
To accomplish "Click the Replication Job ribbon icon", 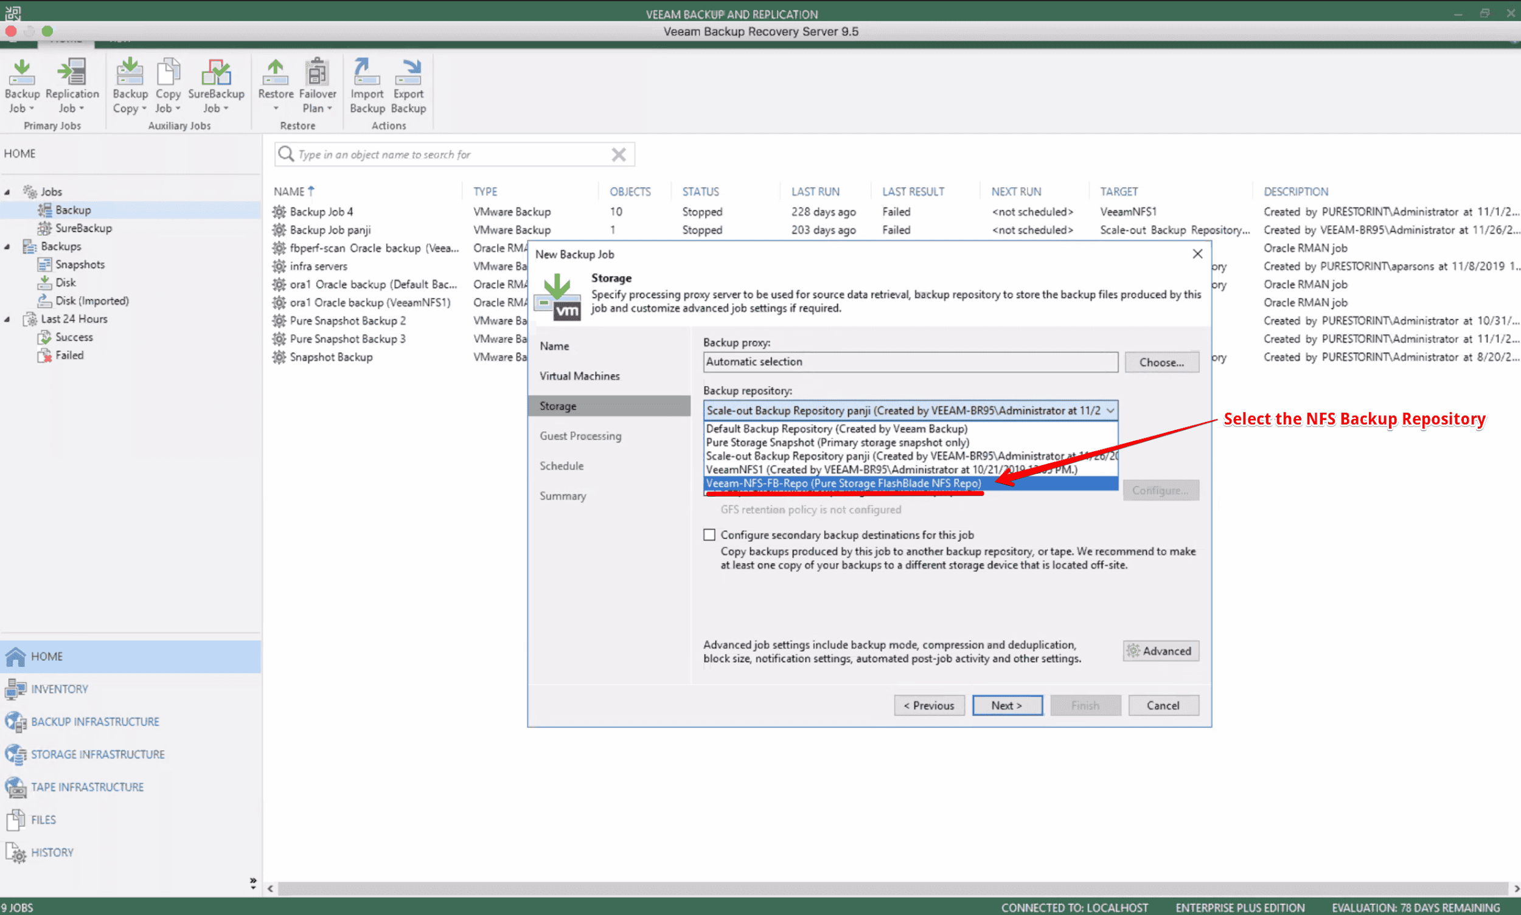I will tap(72, 73).
